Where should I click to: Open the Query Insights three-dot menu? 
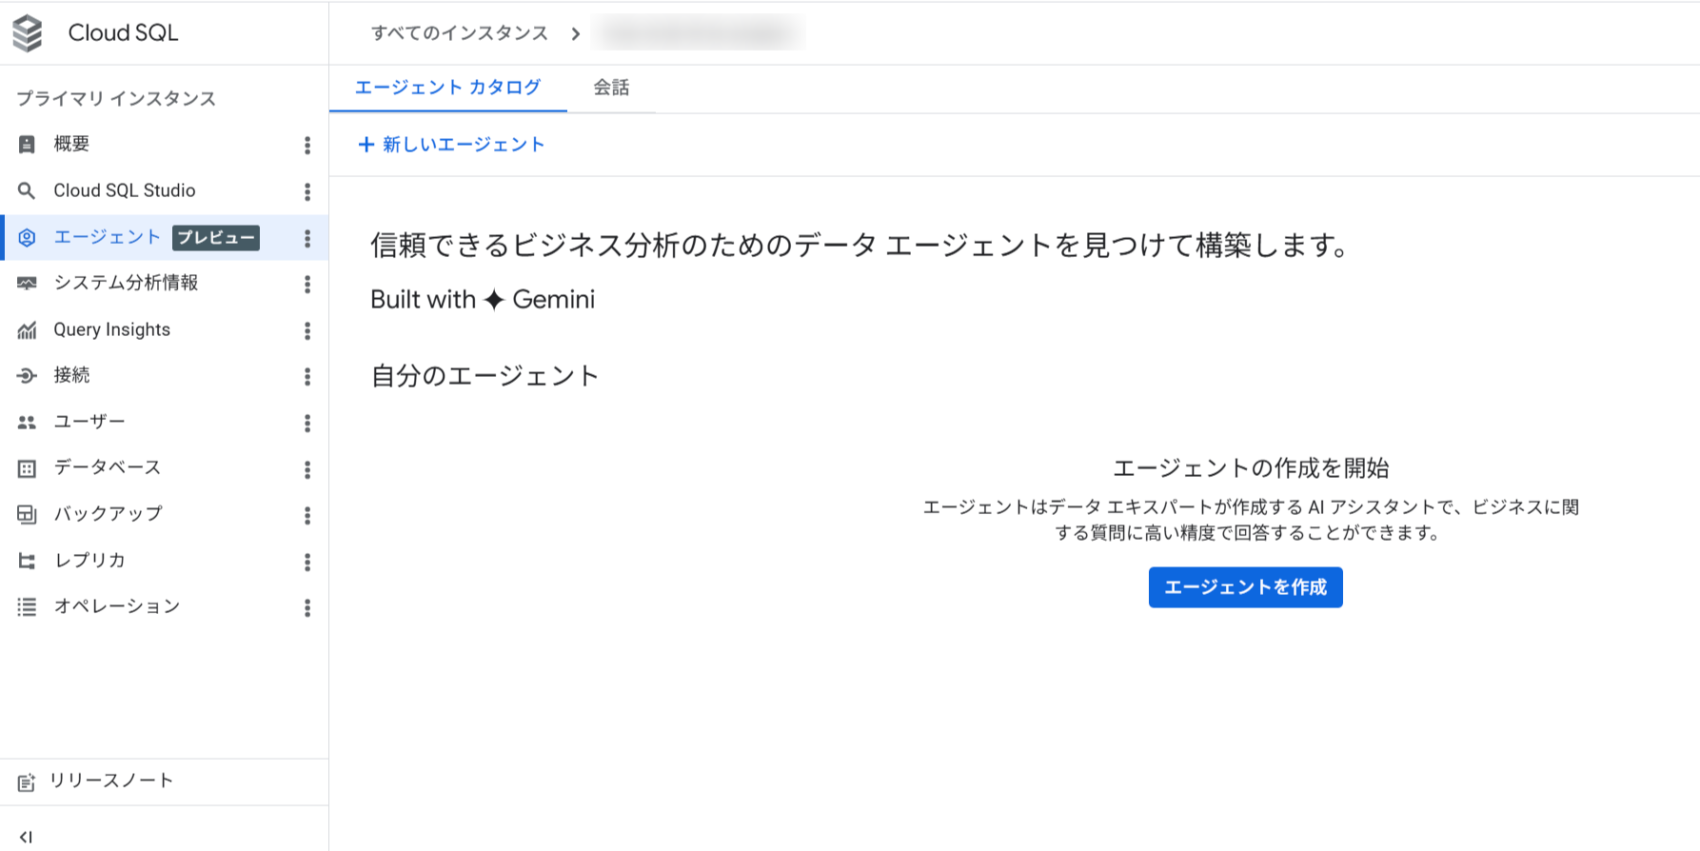pos(307,330)
